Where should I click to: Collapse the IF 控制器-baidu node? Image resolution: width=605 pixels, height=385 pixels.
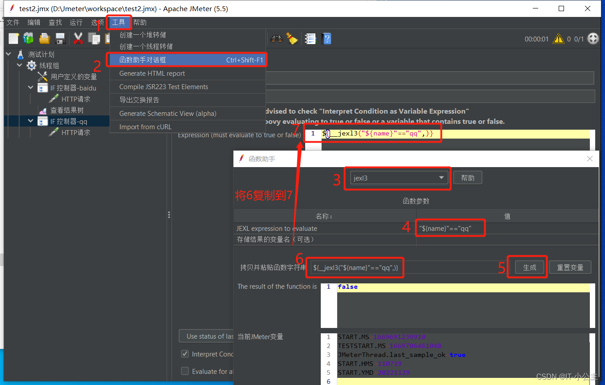pos(31,87)
